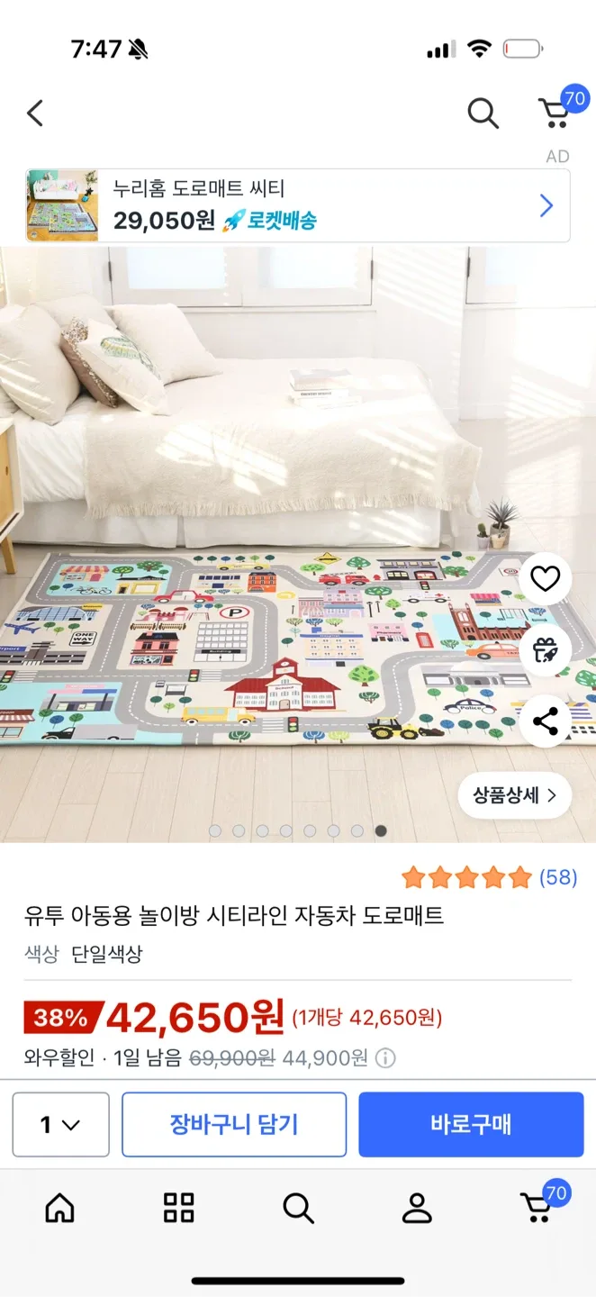The height and width of the screenshot is (1297, 596).
Task: Share this product via share icon
Action: point(545,721)
